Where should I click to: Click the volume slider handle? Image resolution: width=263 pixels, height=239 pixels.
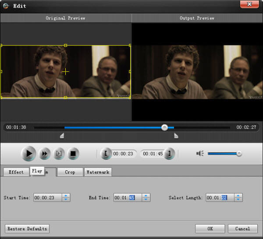click(239, 153)
